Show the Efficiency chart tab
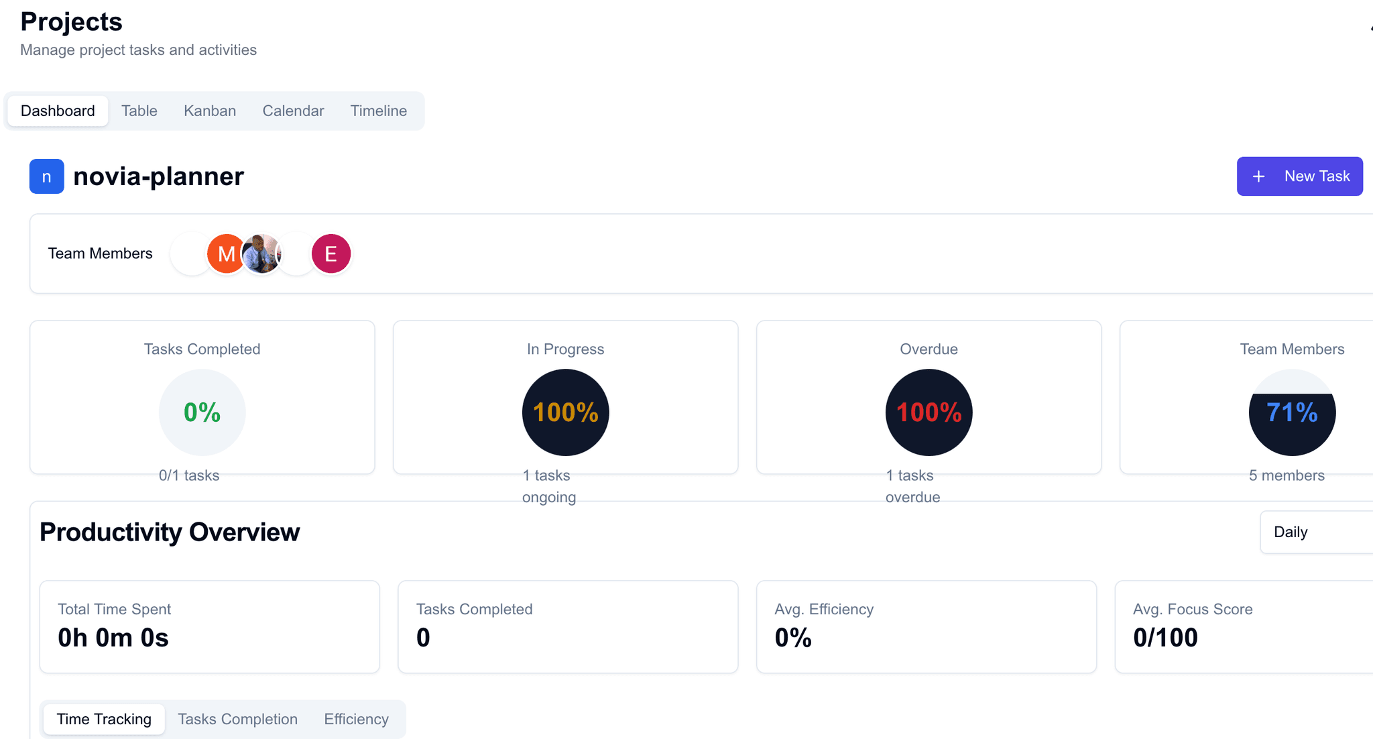The width and height of the screenshot is (1373, 739). tap(356, 719)
